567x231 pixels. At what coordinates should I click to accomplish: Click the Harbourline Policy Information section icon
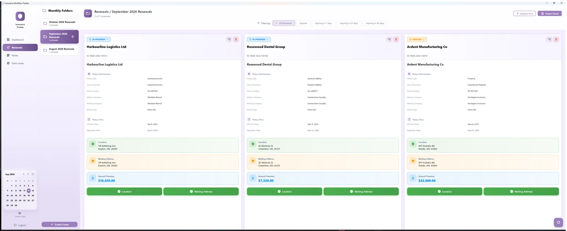[x=89, y=74]
